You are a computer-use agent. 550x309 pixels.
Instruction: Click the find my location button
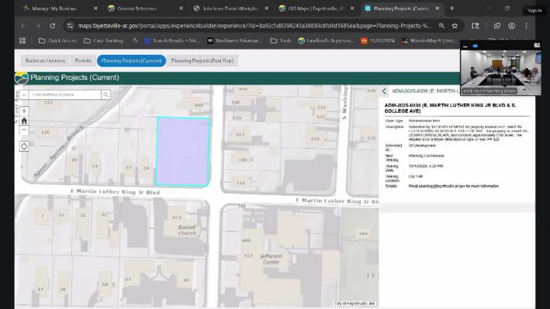coord(24,146)
